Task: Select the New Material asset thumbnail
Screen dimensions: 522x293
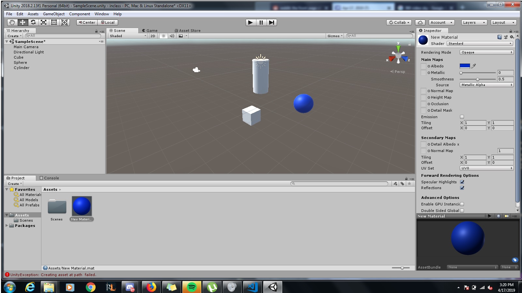Action: pos(82,206)
